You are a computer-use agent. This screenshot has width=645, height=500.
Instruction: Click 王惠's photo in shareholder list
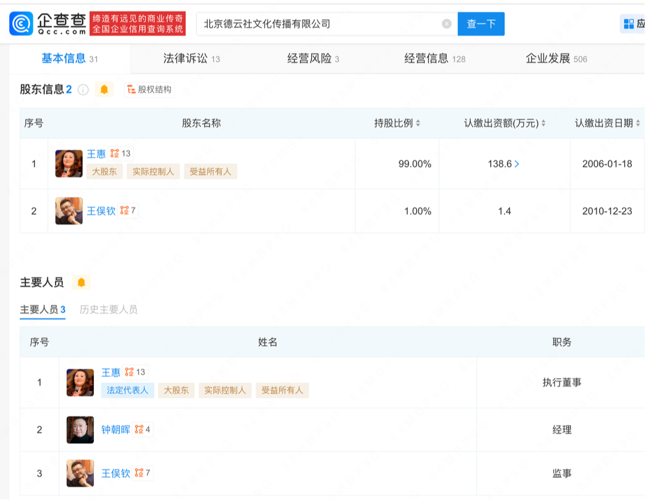point(69,164)
